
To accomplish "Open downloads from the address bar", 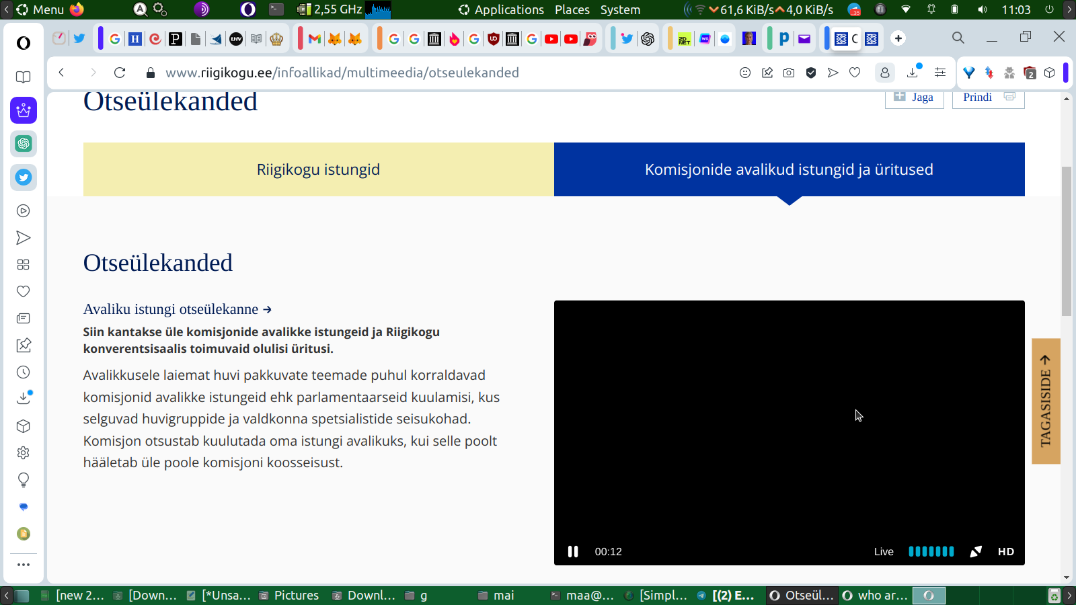I will click(x=913, y=73).
